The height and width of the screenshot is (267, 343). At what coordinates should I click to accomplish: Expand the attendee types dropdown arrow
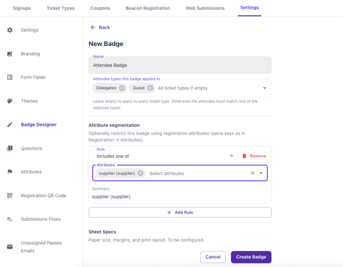click(x=264, y=88)
